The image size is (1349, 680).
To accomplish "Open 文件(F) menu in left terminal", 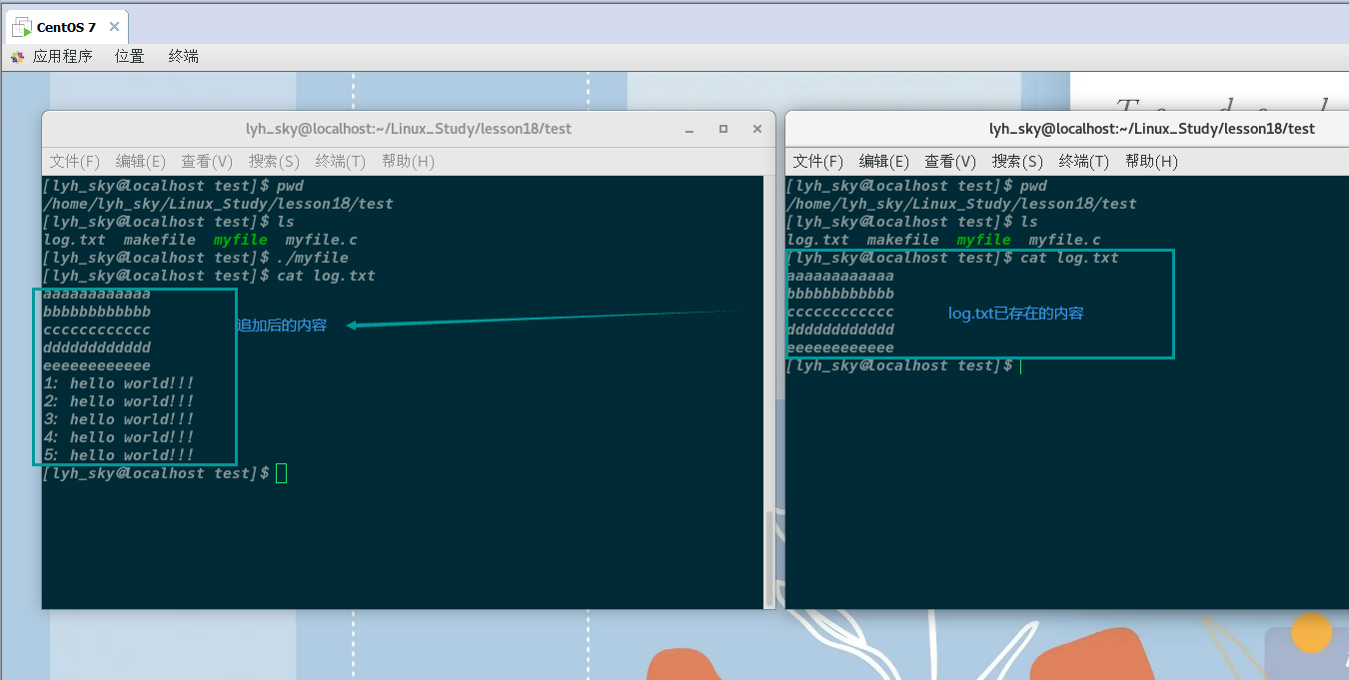I will click(x=75, y=161).
